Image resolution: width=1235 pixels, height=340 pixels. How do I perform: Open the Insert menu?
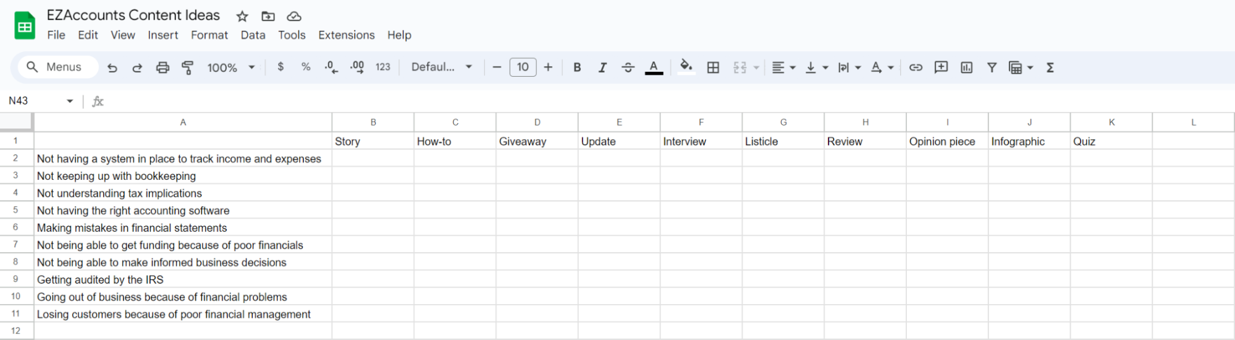[163, 35]
